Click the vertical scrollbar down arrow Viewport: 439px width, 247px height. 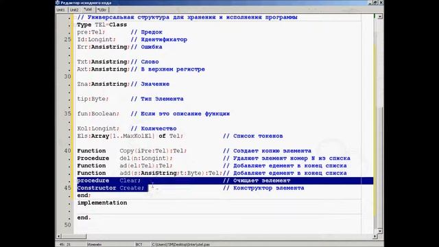tap(379, 231)
